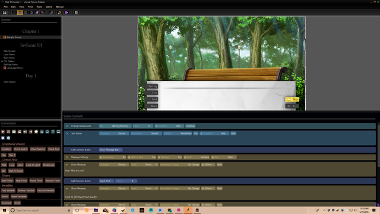Select Load Menu in the scenes tree
This screenshot has width=380, height=214.
(9, 55)
